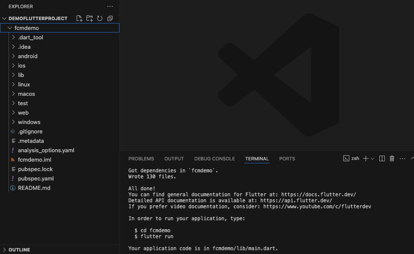This screenshot has height=254, width=414.
Task: Collapse all folders in Explorer
Action: (110, 18)
